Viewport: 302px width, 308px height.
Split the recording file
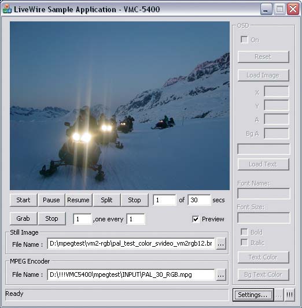tap(106, 200)
